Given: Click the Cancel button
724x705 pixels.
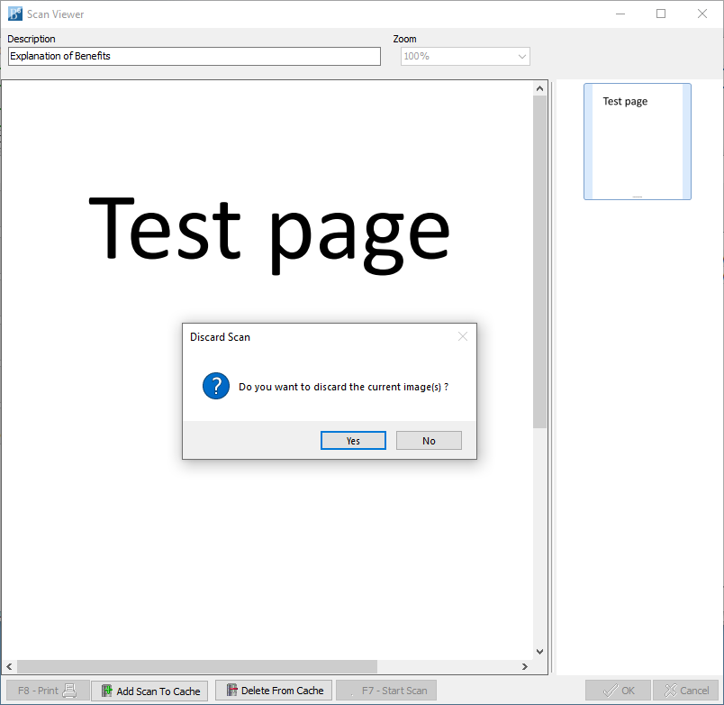Looking at the screenshot, I should point(684,690).
